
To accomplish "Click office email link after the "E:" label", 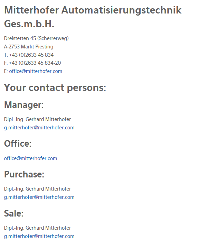I will [36, 71].
